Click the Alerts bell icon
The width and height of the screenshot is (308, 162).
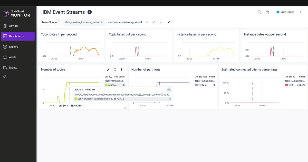point(5,57)
